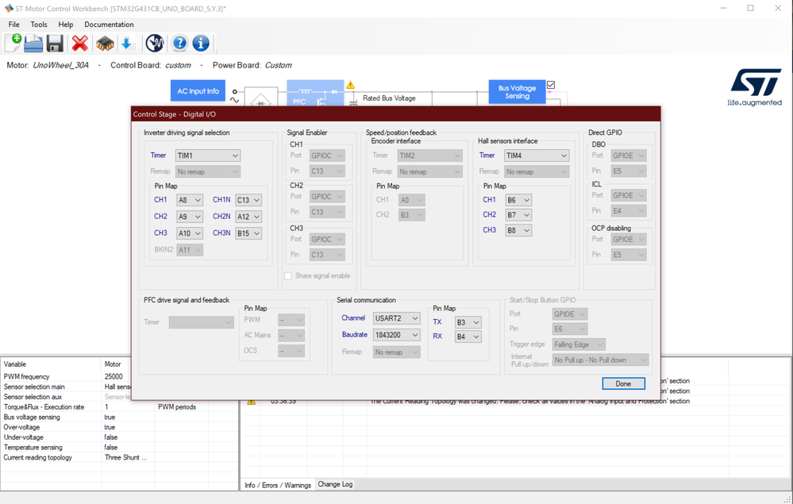Image resolution: width=793 pixels, height=504 pixels.
Task: Click the red X delete toolbar icon
Action: 79,43
